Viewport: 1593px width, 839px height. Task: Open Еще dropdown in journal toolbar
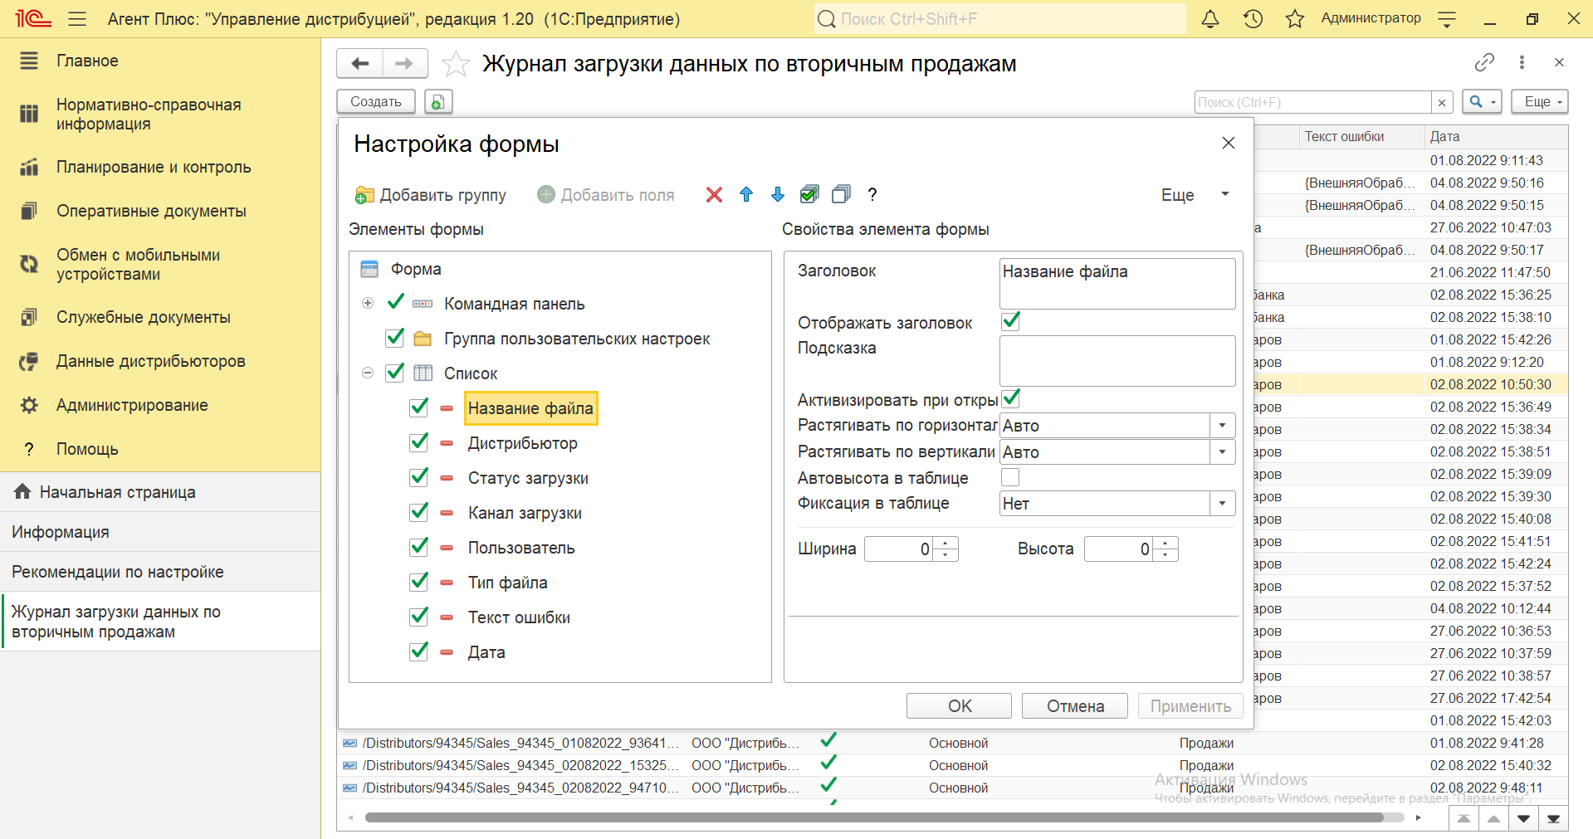coord(1539,101)
